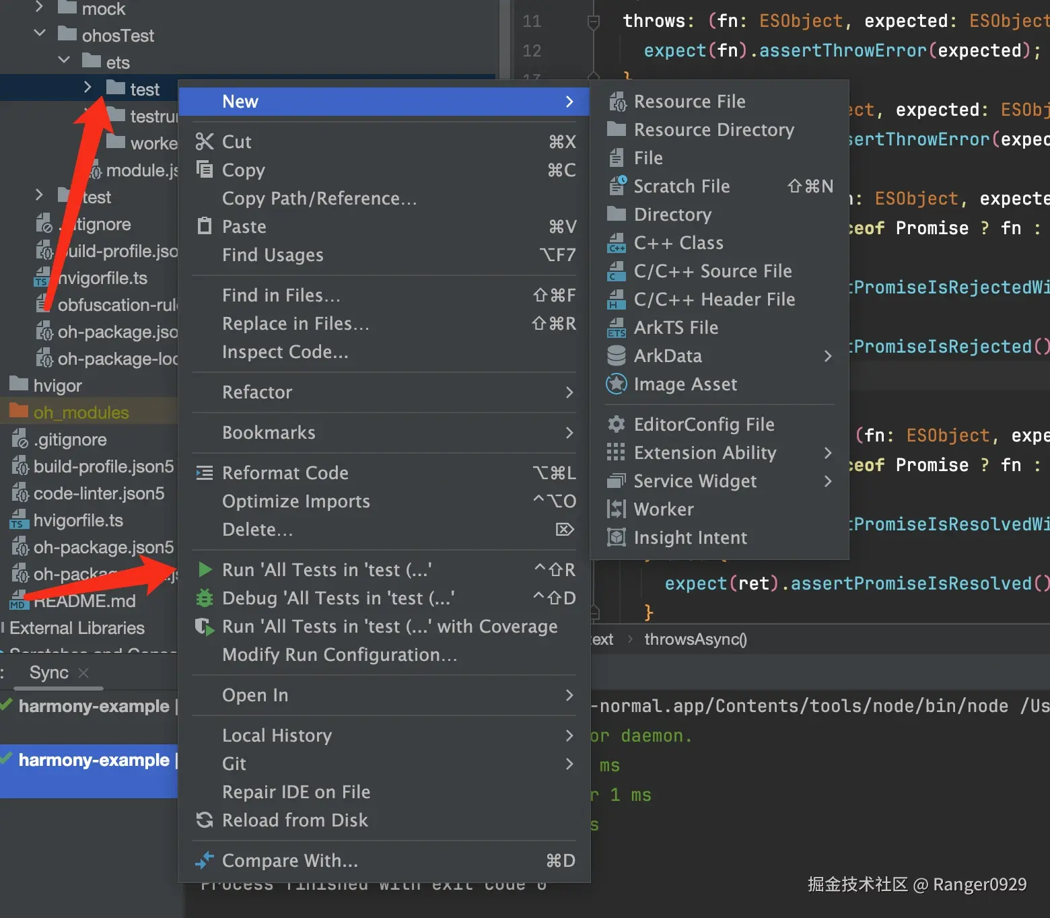Click the Paste clipboard icon
The height and width of the screenshot is (918, 1050).
click(205, 225)
